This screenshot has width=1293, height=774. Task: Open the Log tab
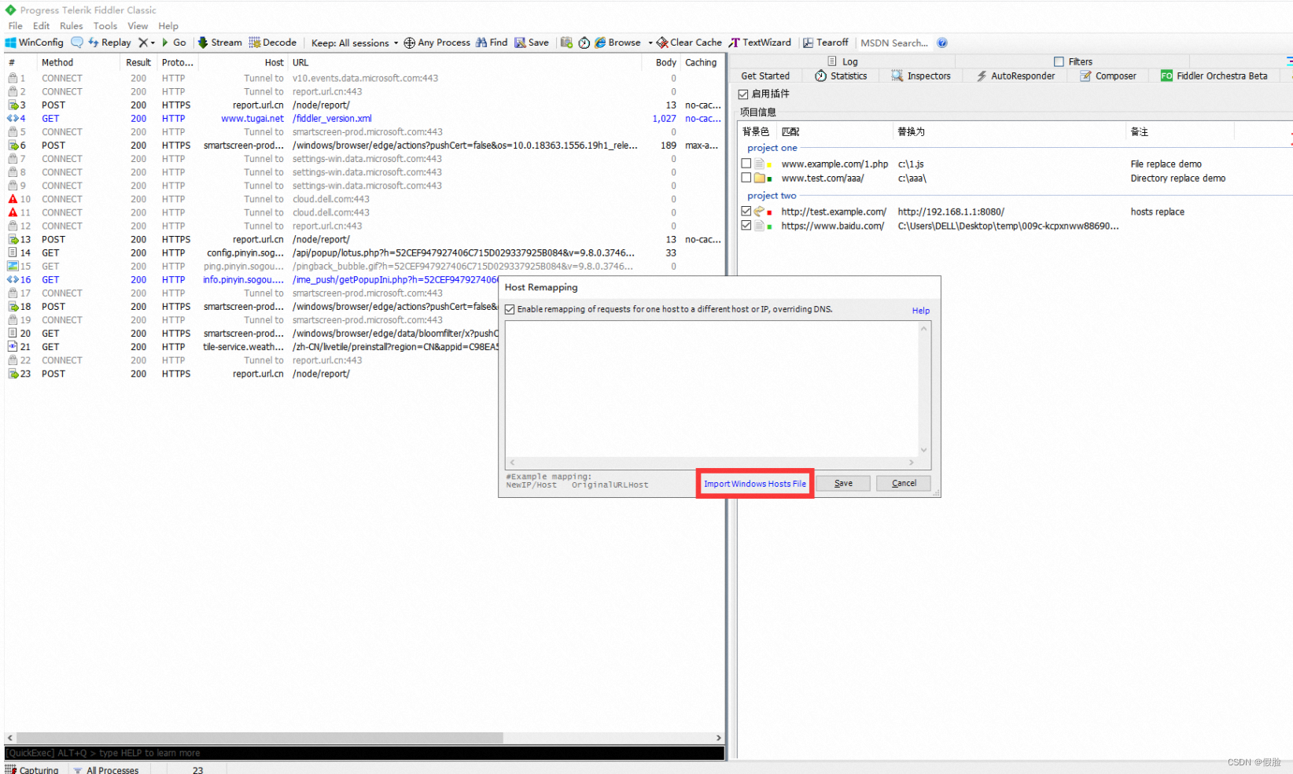[x=842, y=62]
